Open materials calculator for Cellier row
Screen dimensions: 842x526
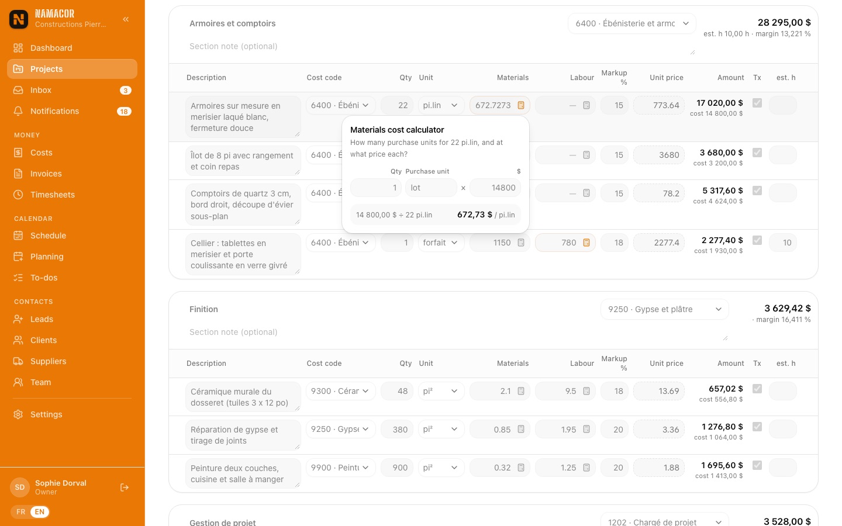pyautogui.click(x=521, y=243)
